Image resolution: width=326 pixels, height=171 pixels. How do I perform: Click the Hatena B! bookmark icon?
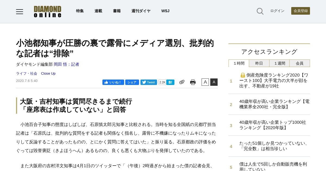(170, 82)
